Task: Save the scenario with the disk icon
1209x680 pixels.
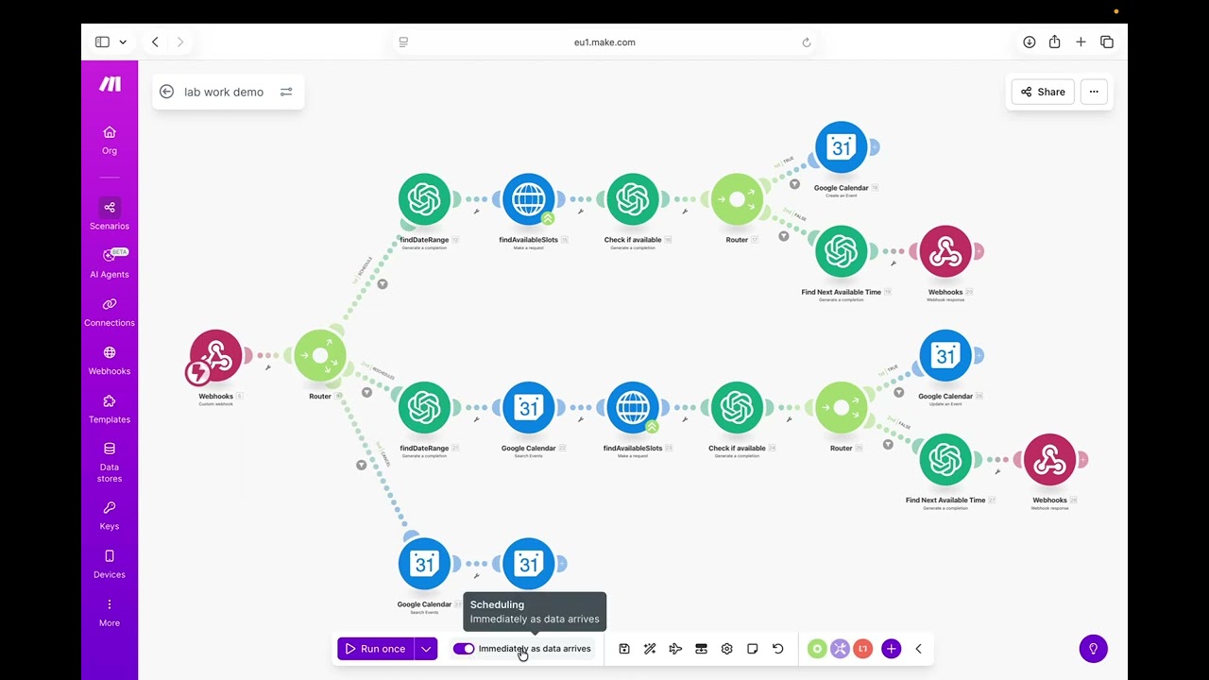Action: [624, 649]
